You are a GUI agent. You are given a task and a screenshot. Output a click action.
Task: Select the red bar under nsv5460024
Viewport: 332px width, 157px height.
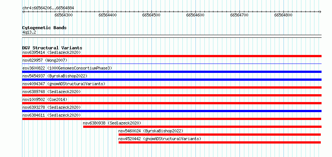click(220, 135)
